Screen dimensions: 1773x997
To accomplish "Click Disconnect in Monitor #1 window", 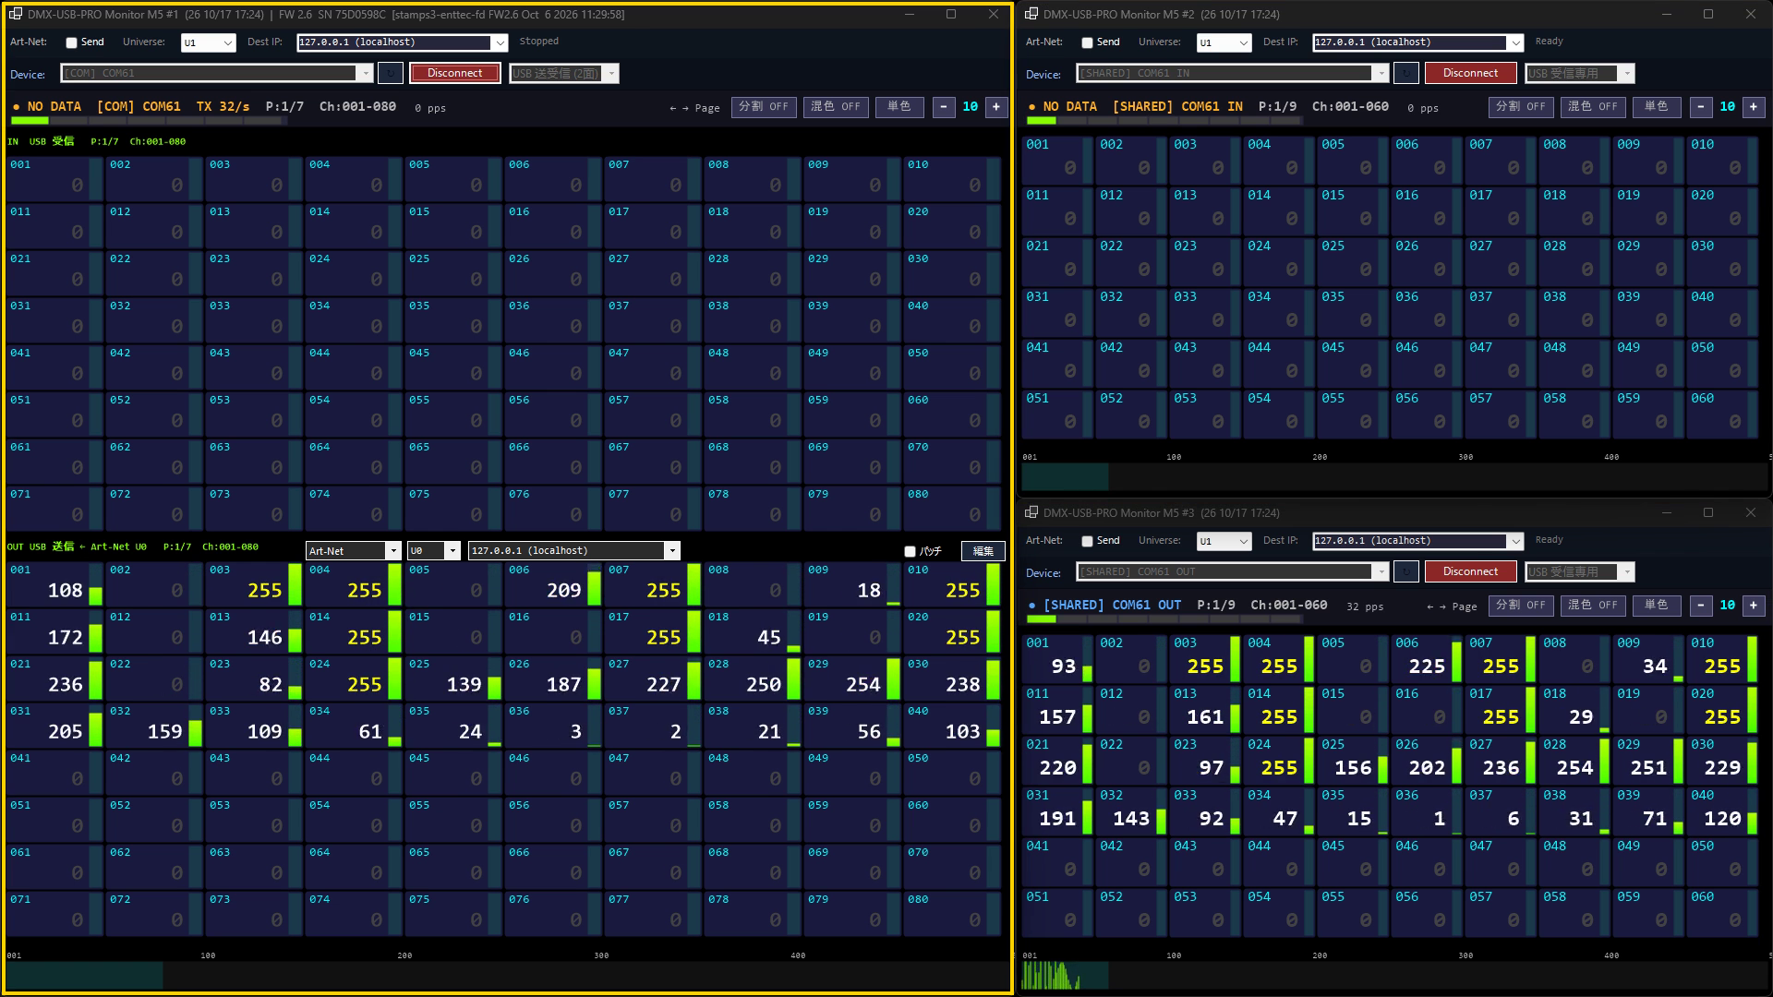I will [455, 73].
